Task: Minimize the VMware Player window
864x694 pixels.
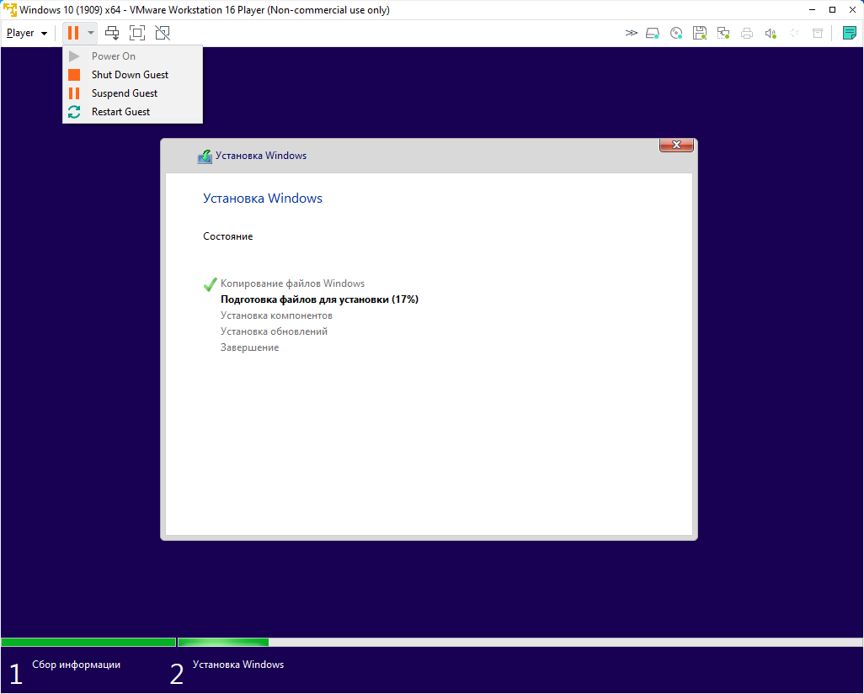Action: tap(812, 10)
